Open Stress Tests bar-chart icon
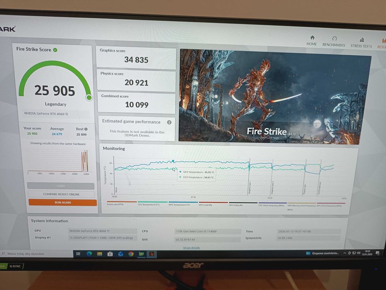Screen dimensions: 386x290 pyautogui.click(x=362, y=39)
